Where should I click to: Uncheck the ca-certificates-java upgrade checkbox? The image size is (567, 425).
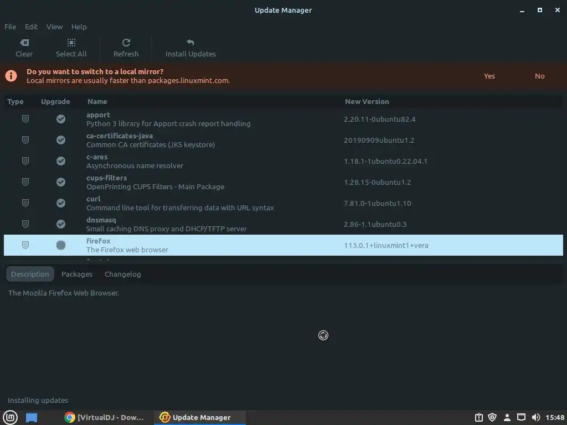61,140
